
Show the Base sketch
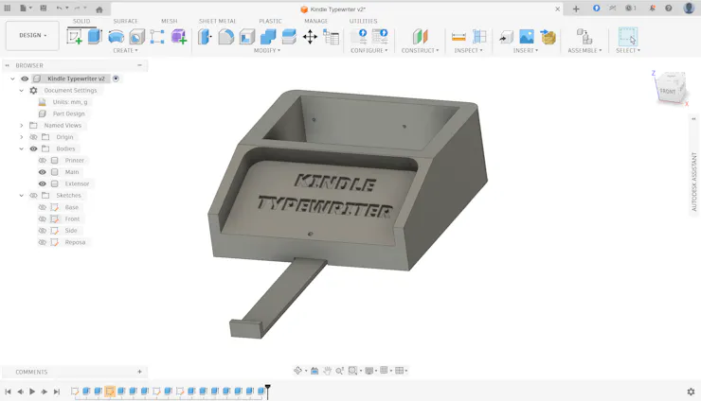(42, 207)
